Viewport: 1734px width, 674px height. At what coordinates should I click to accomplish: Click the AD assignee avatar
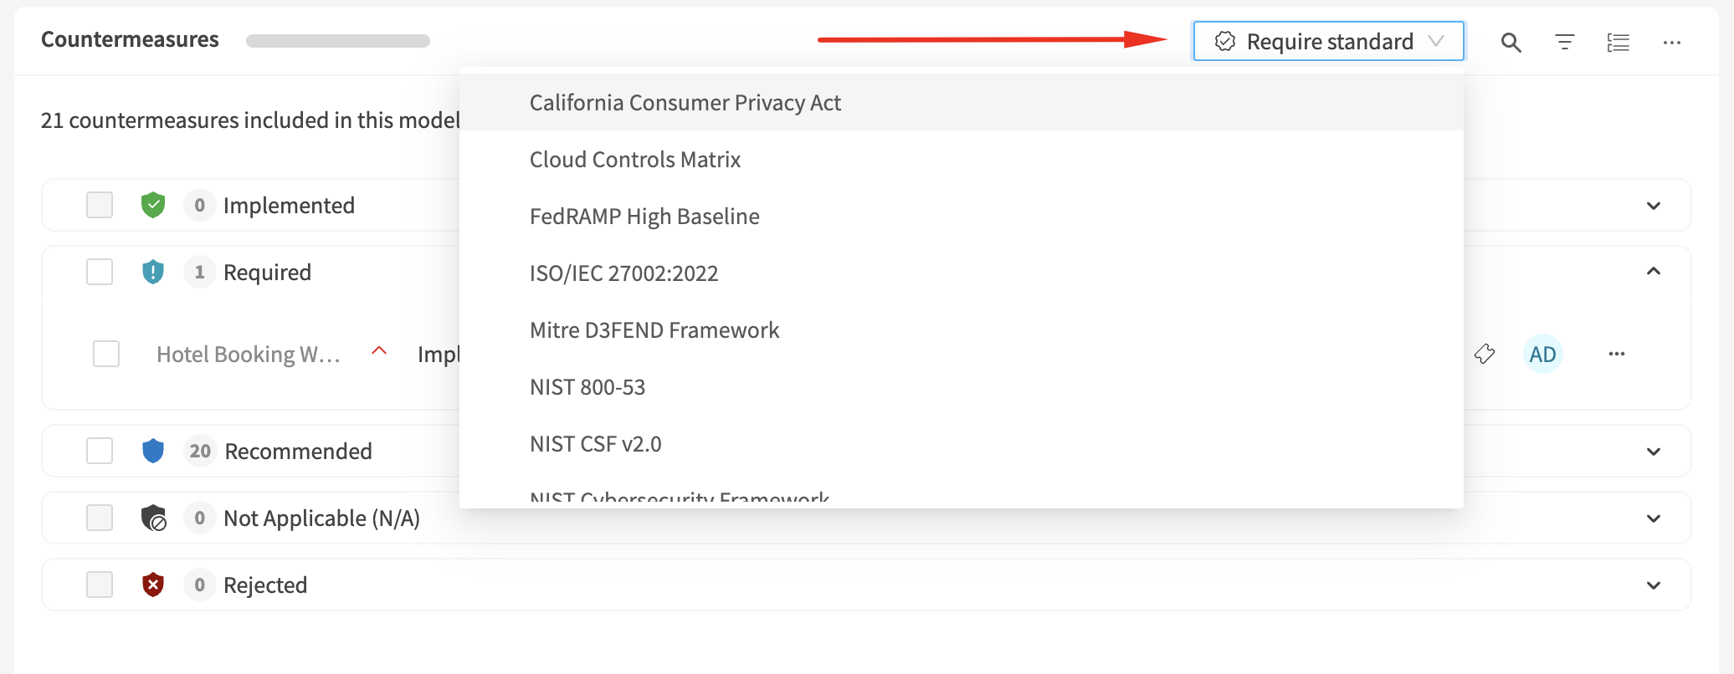pyautogui.click(x=1542, y=354)
